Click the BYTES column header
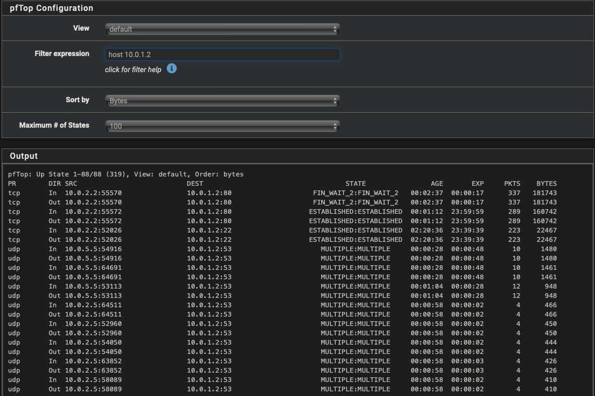Screen dimensions: 595x396 (x=546, y=184)
